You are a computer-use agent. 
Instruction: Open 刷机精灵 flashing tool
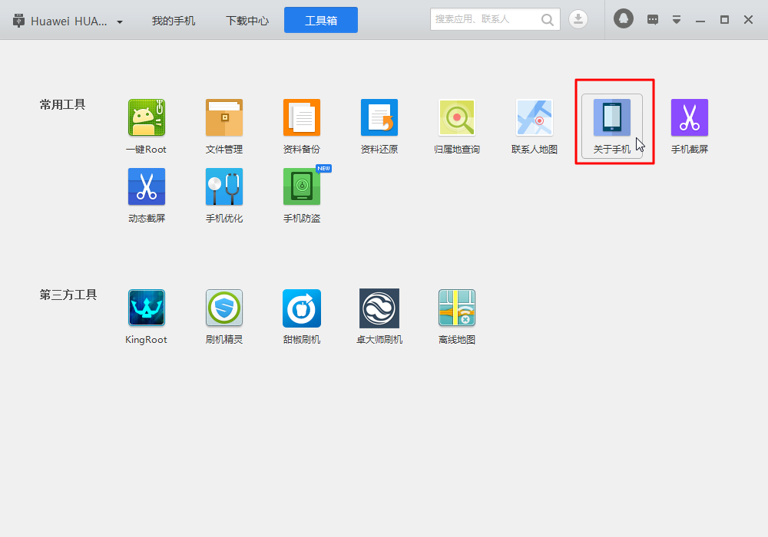coord(224,316)
